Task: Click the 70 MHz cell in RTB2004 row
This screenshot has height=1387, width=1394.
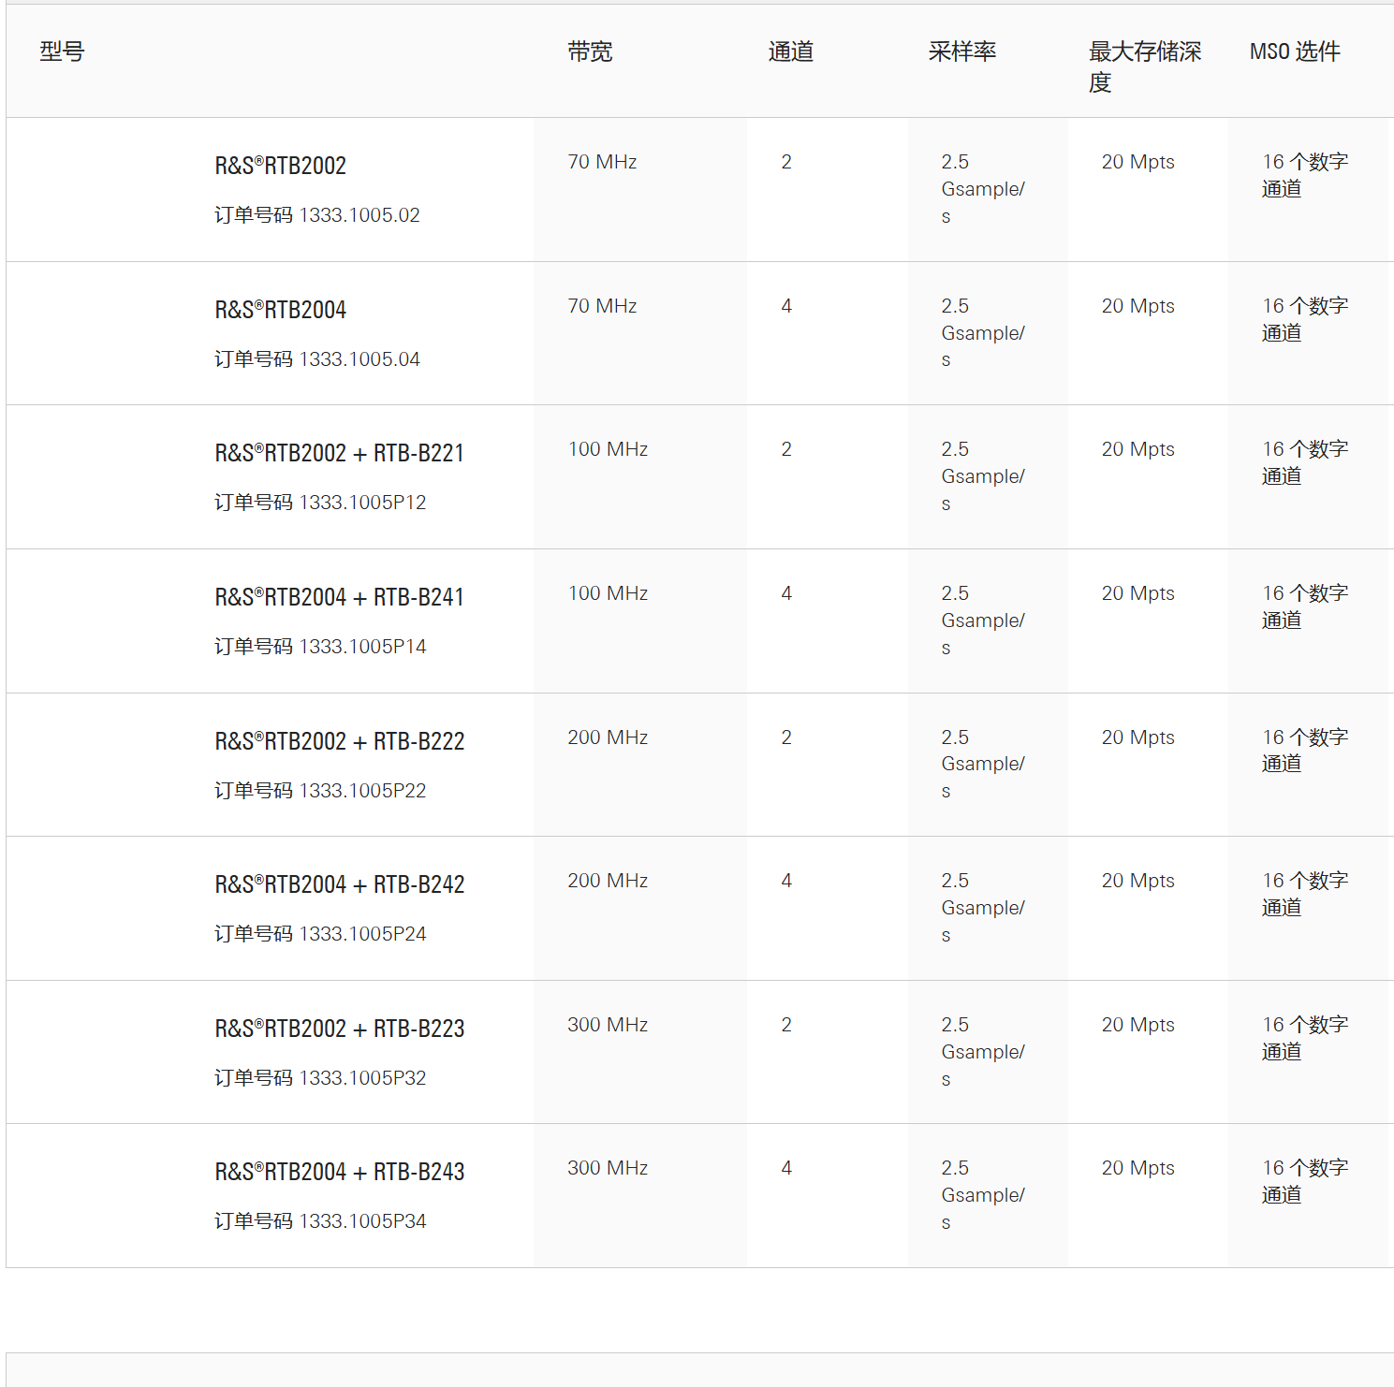Action: coord(602,306)
